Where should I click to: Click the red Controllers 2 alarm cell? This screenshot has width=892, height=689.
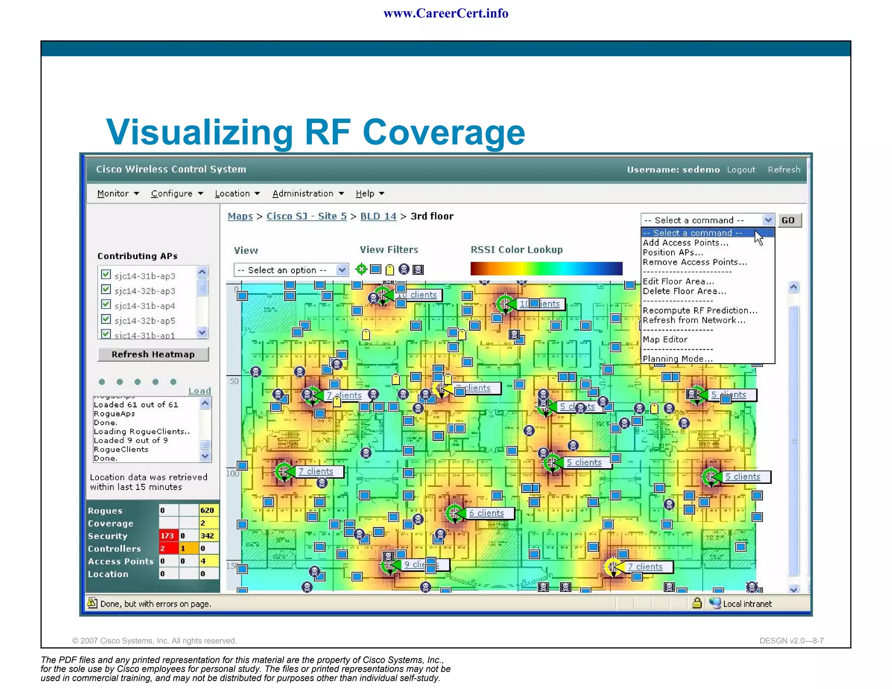pyautogui.click(x=169, y=548)
